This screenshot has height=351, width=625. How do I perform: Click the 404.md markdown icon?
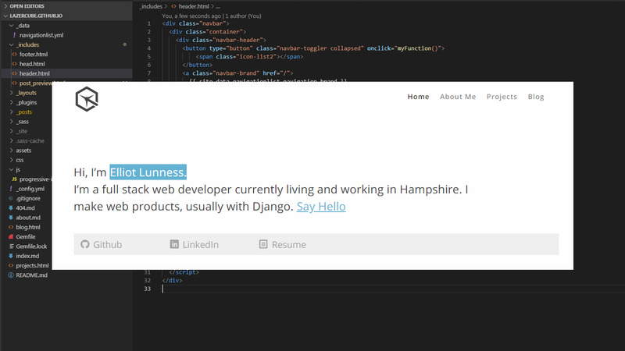(x=11, y=207)
